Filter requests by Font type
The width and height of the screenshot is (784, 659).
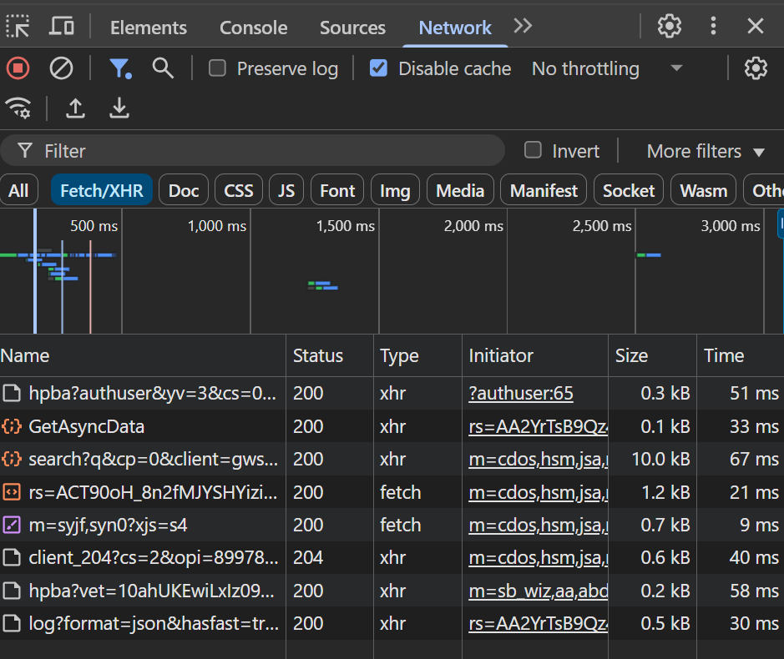337,190
